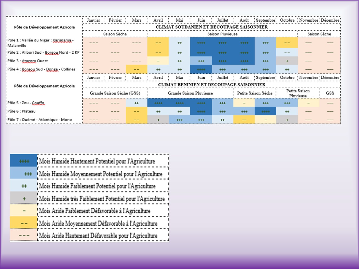Screen dimensions: 359x269
Task: Select the dark blue Juin cell for Pole 1
Action: tap(201, 43)
